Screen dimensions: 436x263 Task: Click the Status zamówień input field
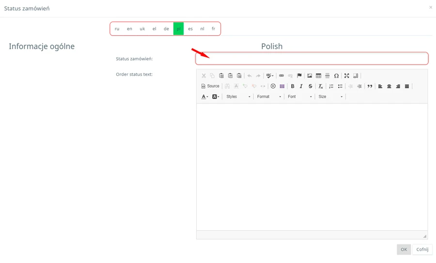tap(312, 59)
